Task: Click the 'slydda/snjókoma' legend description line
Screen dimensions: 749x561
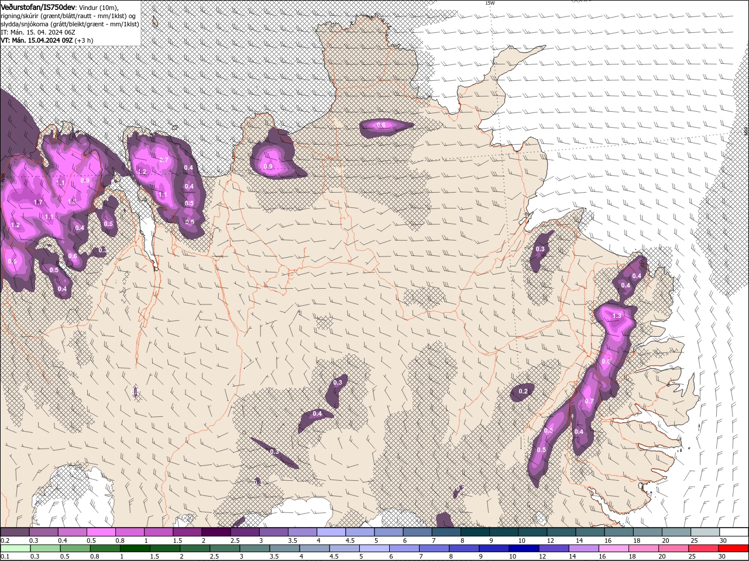Action: tap(70, 24)
